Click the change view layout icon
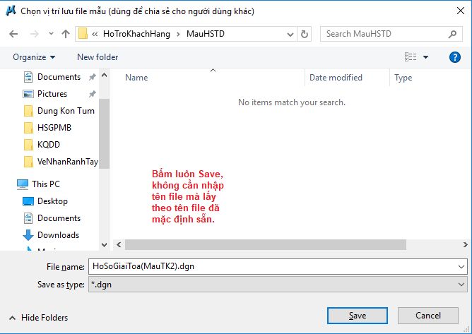Screen dimensions: 472x334 pos(411,57)
